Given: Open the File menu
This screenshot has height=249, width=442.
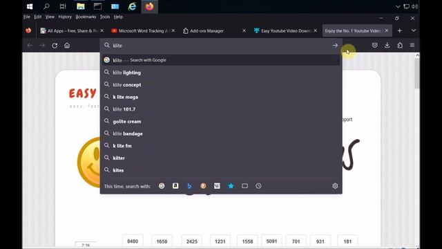Looking at the screenshot, I should [27, 17].
